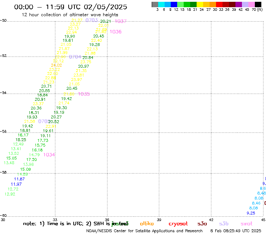Click the wave height value 21.67
The height and width of the screenshot is (234, 266).
(64, 49)
